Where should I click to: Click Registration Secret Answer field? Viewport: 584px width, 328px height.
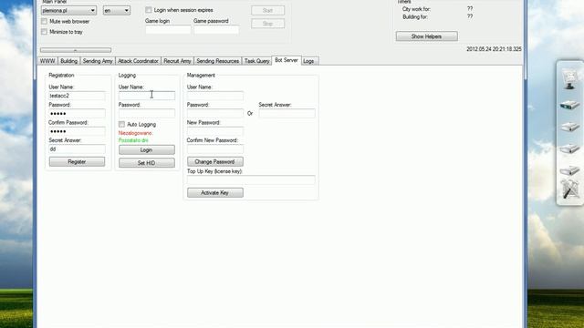click(77, 149)
